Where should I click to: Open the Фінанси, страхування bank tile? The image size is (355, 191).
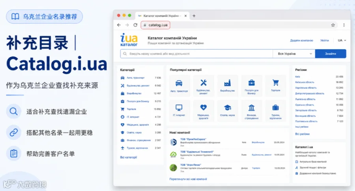tap(251, 111)
